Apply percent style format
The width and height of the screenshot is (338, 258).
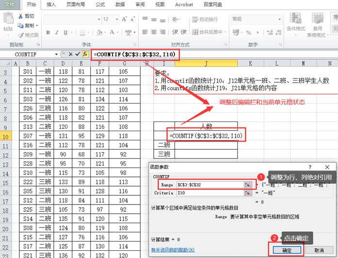[249, 33]
